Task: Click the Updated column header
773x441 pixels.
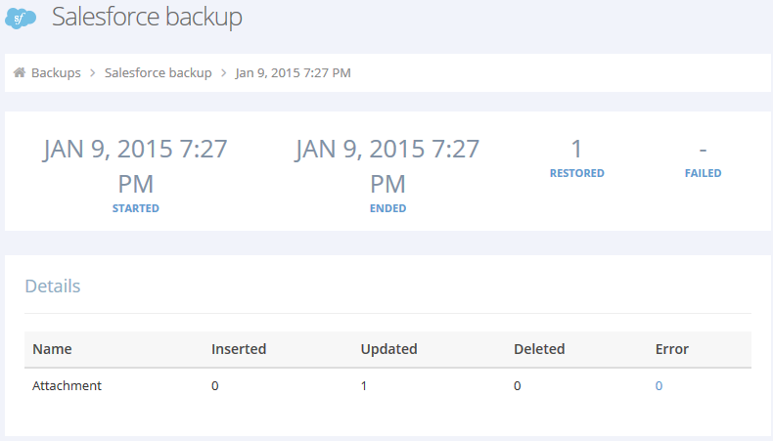Action: pos(389,349)
